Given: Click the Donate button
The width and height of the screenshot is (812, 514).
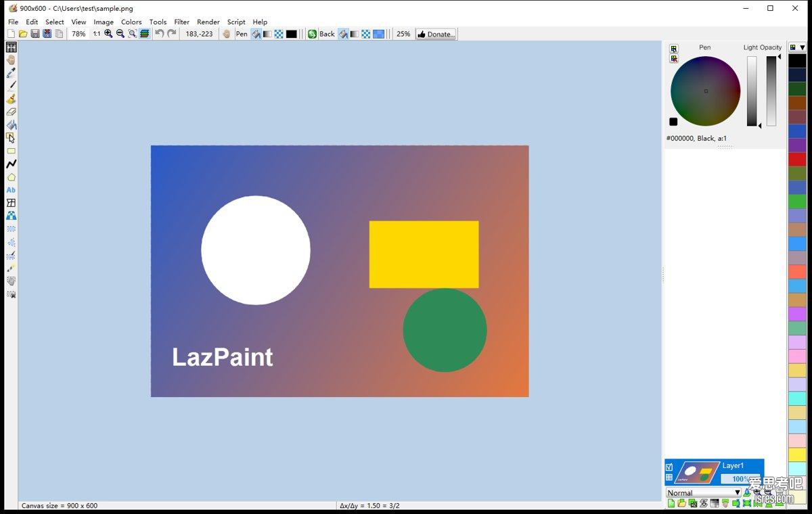Looking at the screenshot, I should [x=436, y=34].
